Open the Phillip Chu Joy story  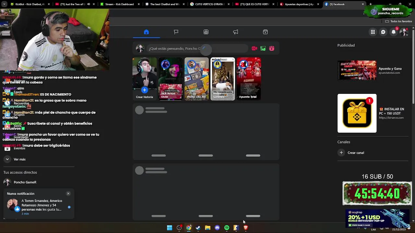tap(196, 79)
